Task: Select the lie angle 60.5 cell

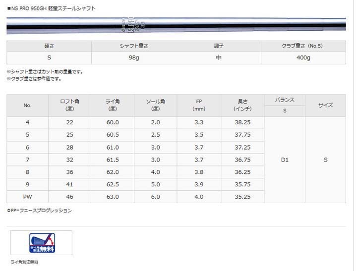Action: (x=113, y=135)
